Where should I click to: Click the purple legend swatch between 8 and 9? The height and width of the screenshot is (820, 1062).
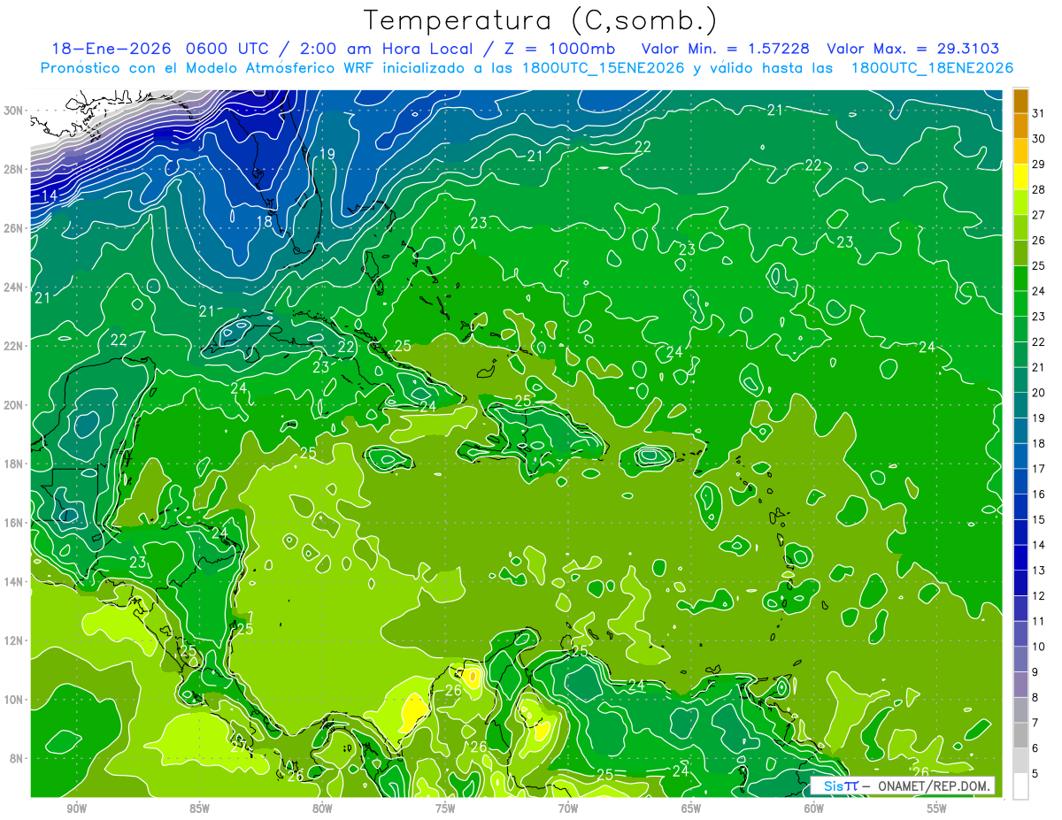pos(1020,685)
